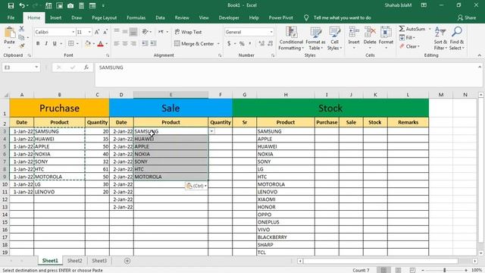Decrease decimal places

pos(270,44)
